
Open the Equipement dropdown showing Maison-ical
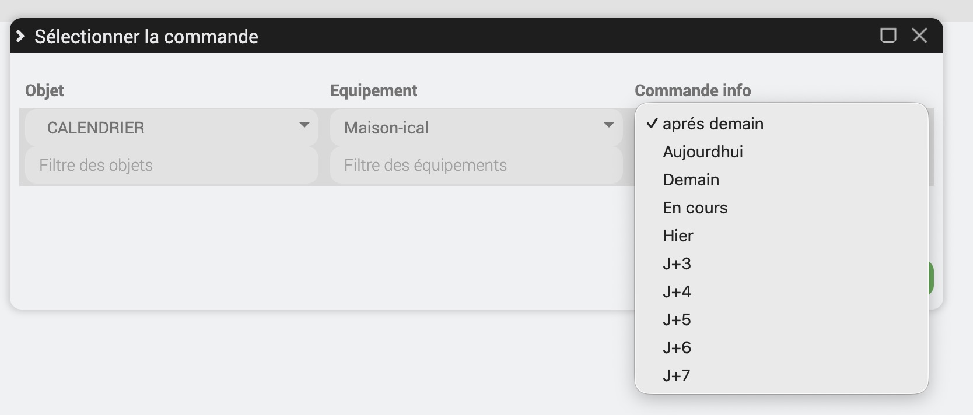476,128
